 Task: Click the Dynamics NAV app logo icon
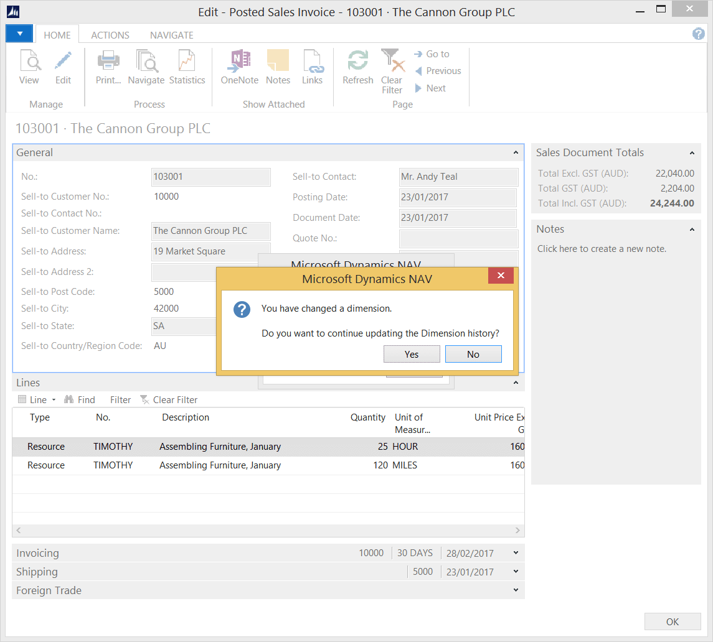(13, 11)
